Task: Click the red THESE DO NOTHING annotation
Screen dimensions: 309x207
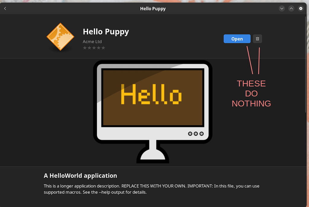Action: pyautogui.click(x=251, y=93)
